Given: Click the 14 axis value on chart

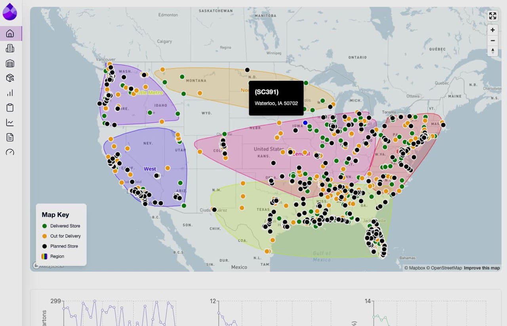Looking at the screenshot, I should click(x=368, y=301).
